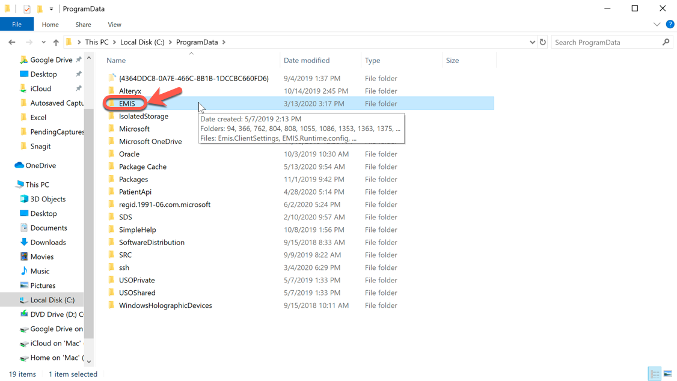Sort by Date modified column

point(307,61)
